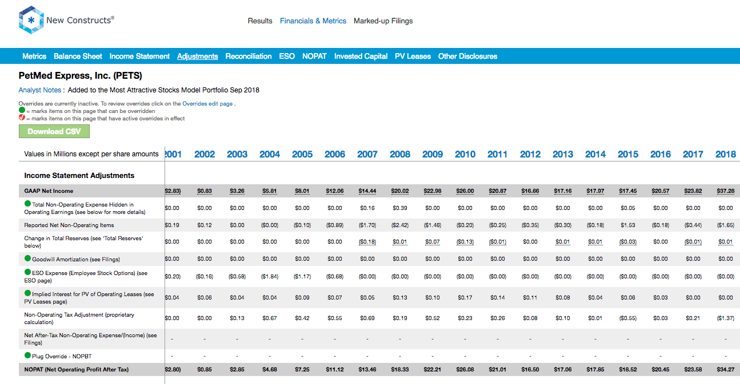Viewport: 740px width, 384px height.
Task: Click the Download CSV button
Action: pyautogui.click(x=54, y=131)
